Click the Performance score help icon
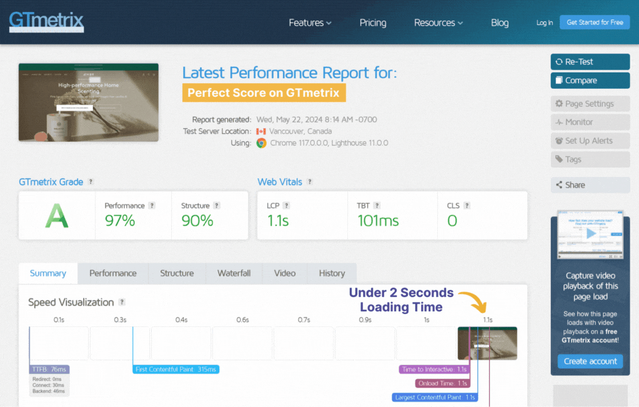Viewport: 639px width, 407px height. (x=152, y=206)
